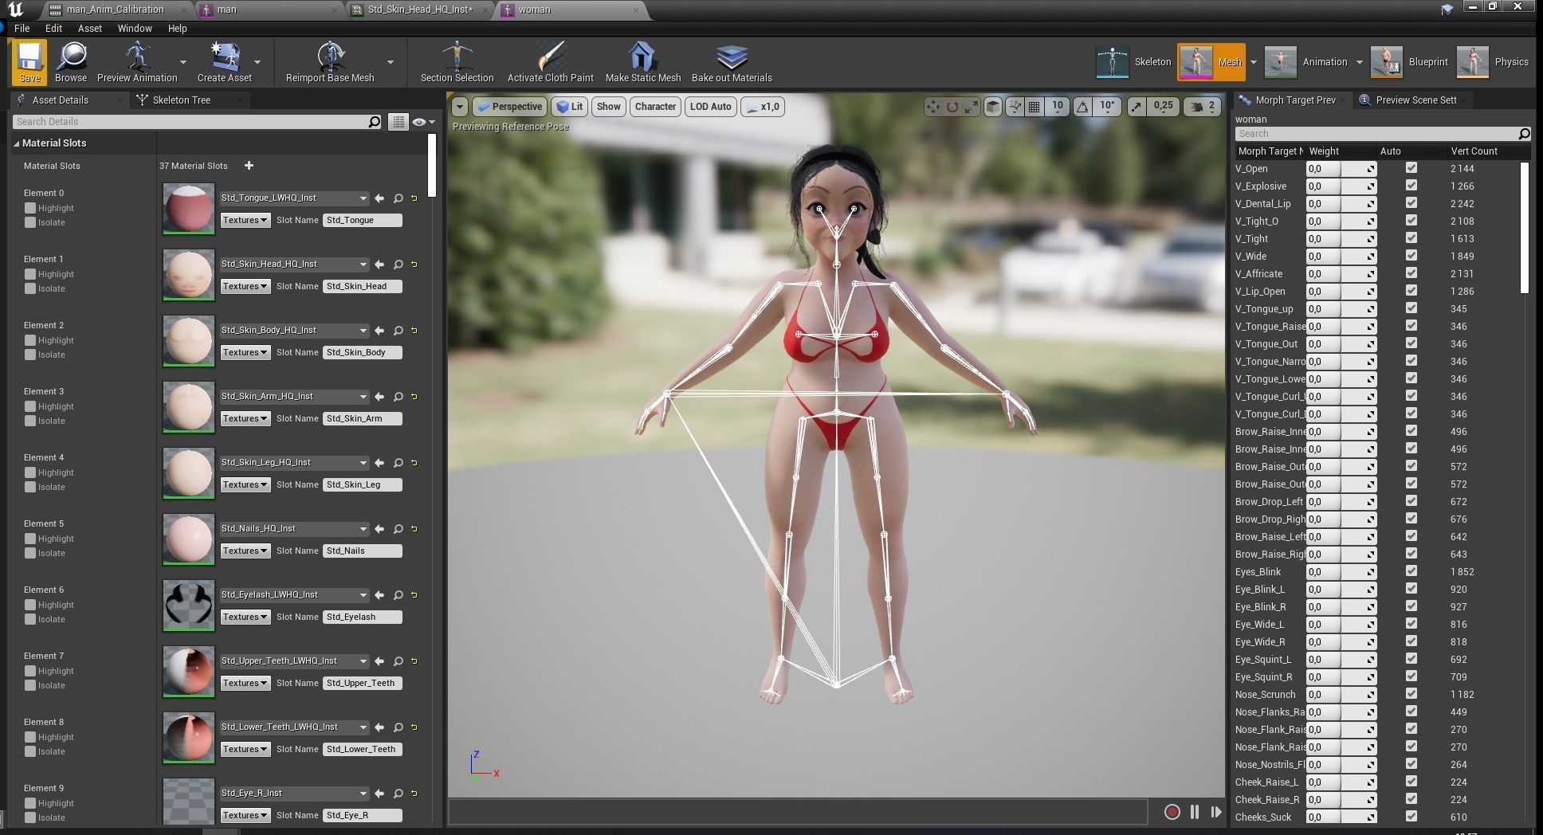The height and width of the screenshot is (835, 1543).
Task: Adjust the Brow_Drop_Left weight slider
Action: [1341, 502]
